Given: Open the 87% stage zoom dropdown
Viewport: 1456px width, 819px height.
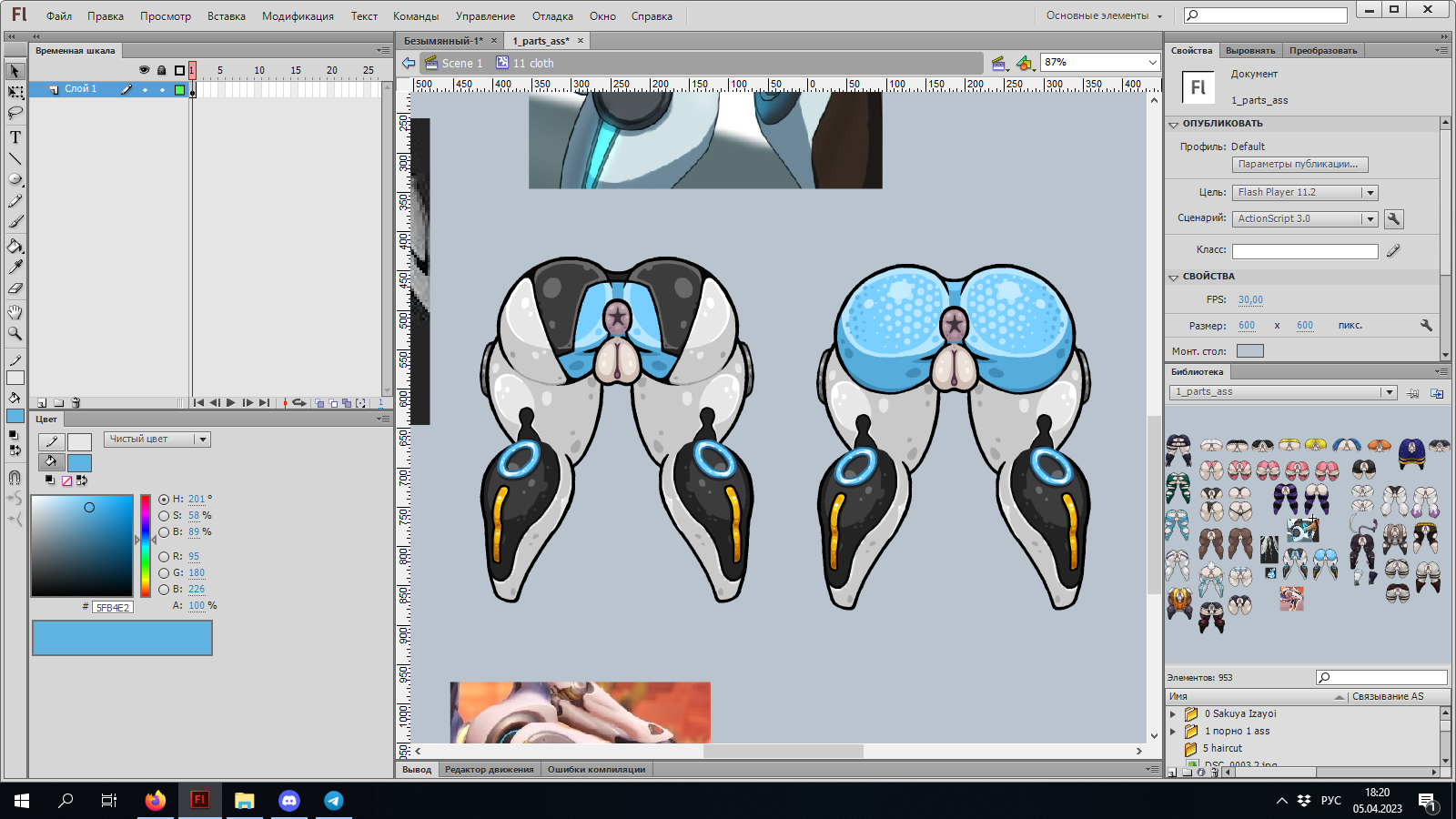Looking at the screenshot, I should click(x=1152, y=62).
